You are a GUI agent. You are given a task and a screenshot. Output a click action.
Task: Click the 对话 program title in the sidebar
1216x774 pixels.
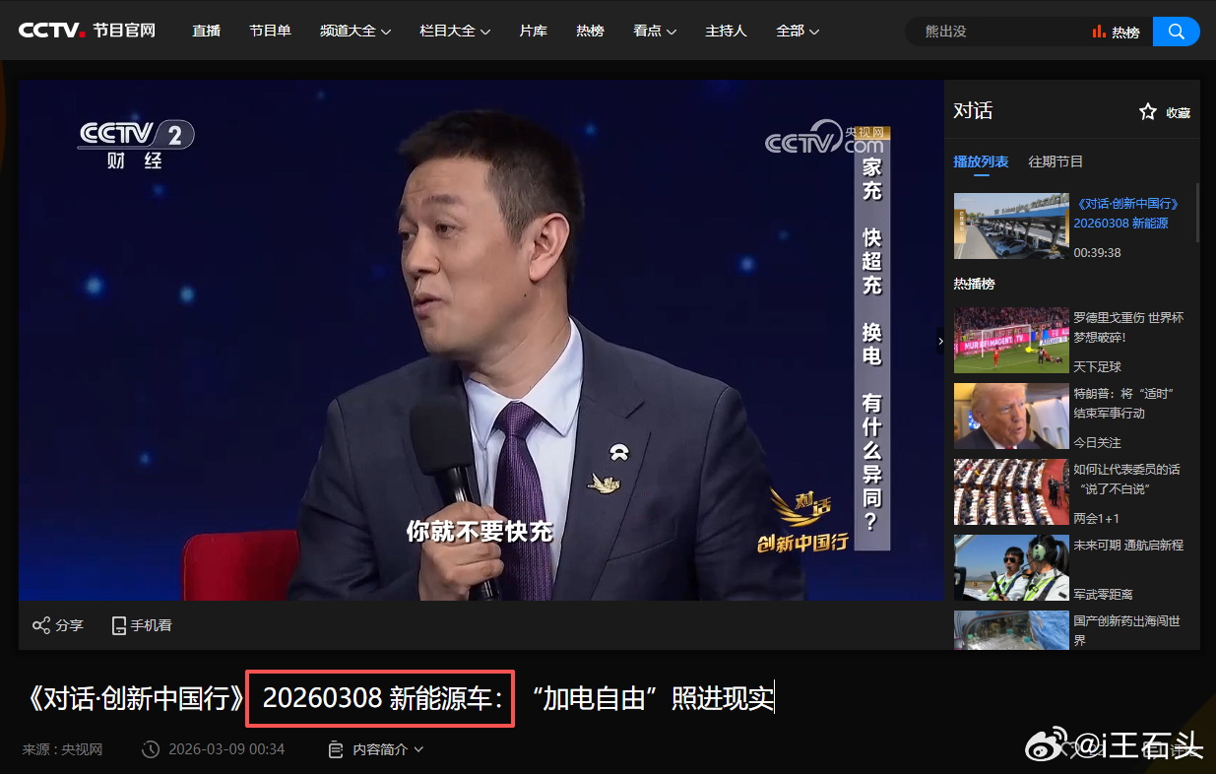point(973,111)
